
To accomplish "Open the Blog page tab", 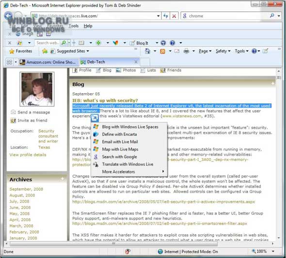I will tap(104, 70).
